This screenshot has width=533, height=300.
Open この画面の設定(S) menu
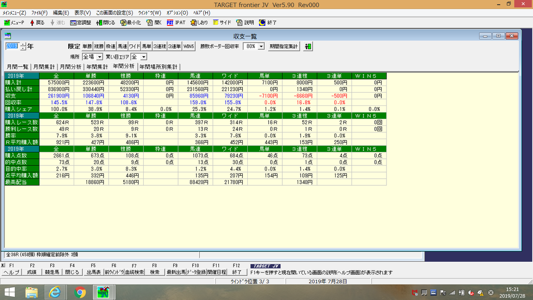[115, 13]
